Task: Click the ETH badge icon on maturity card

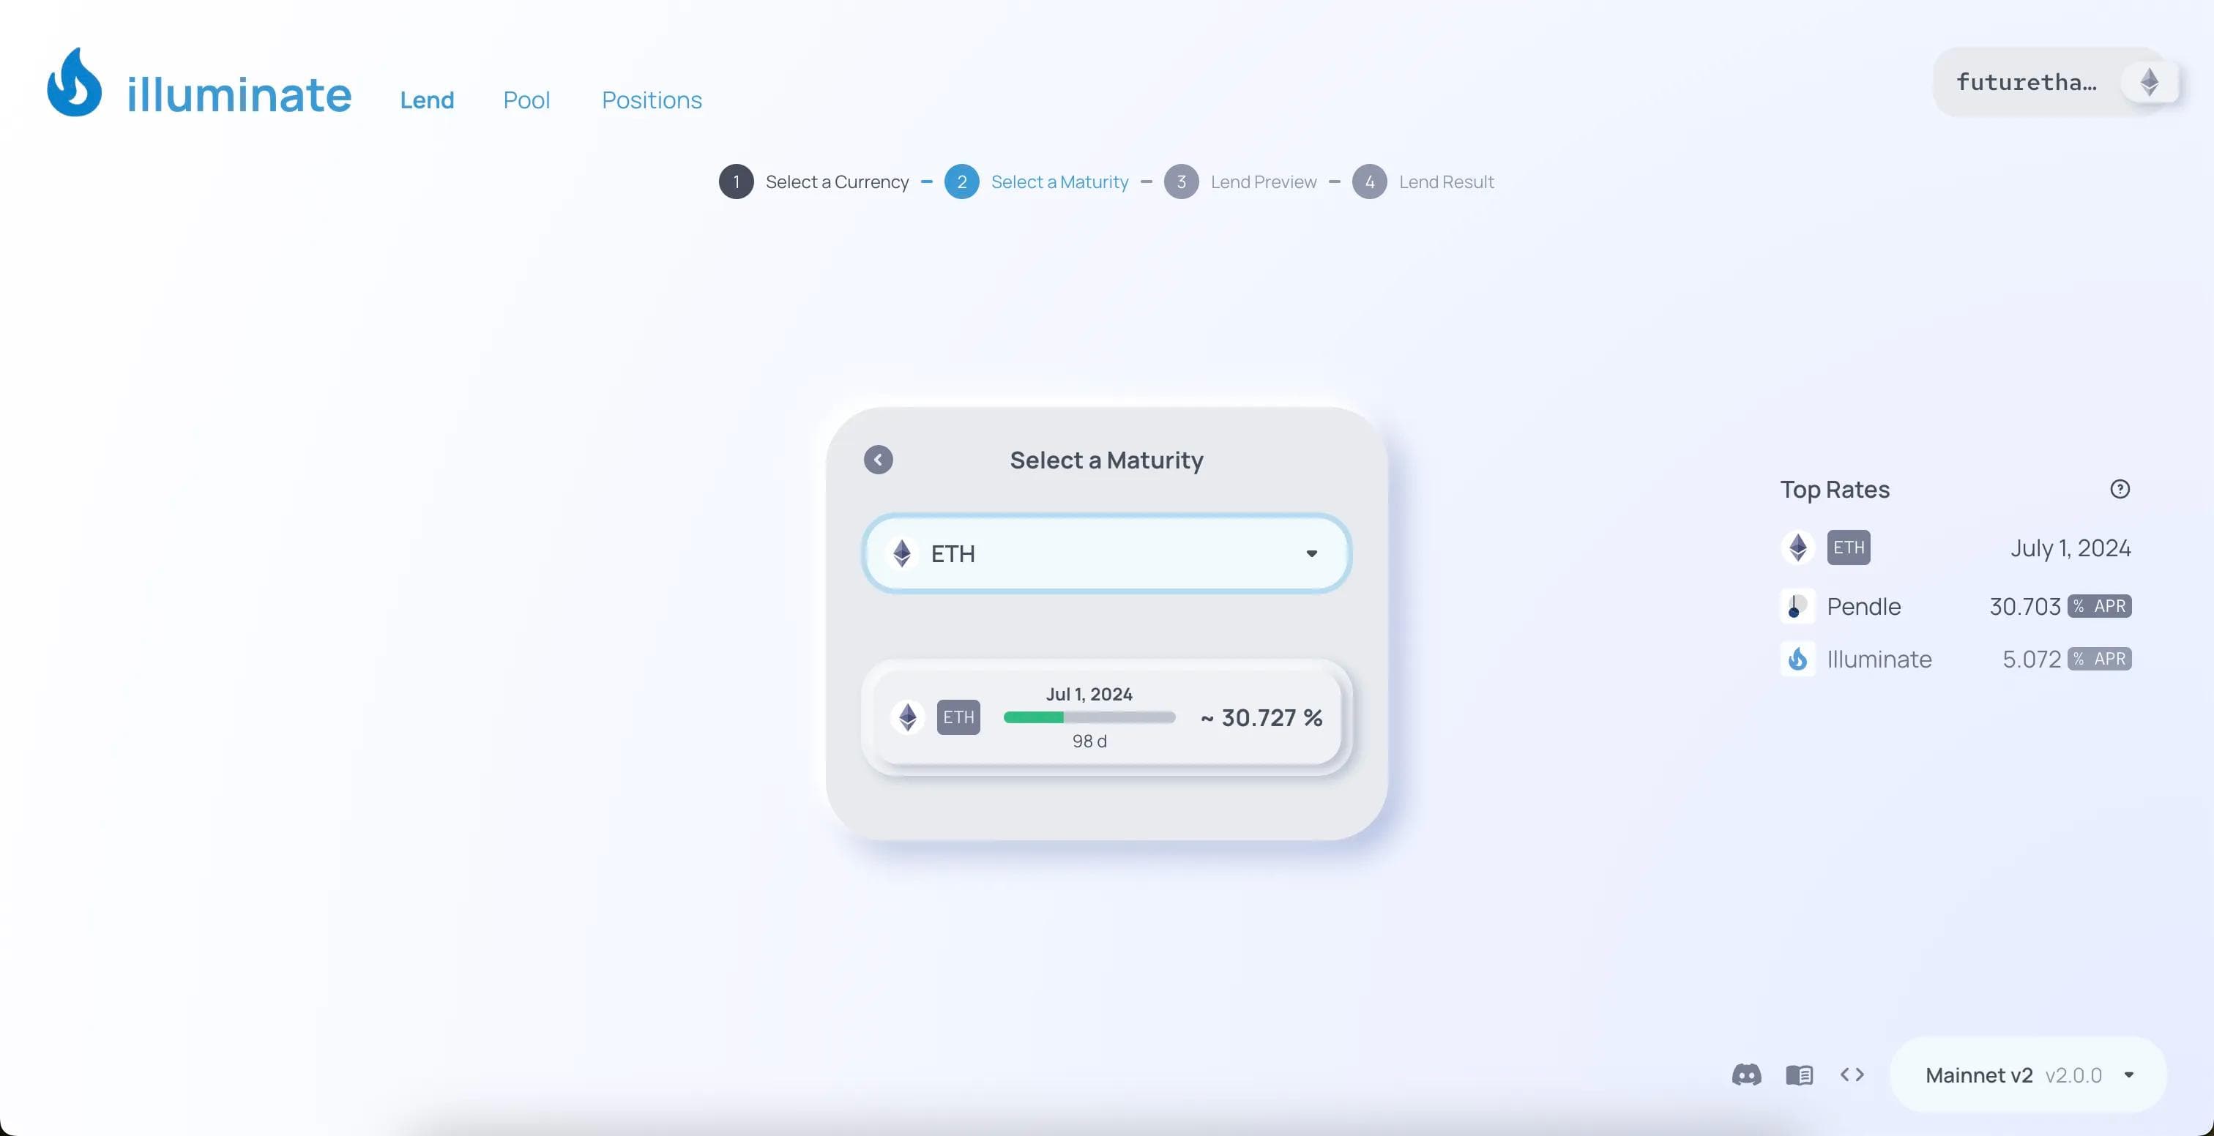Action: (958, 716)
